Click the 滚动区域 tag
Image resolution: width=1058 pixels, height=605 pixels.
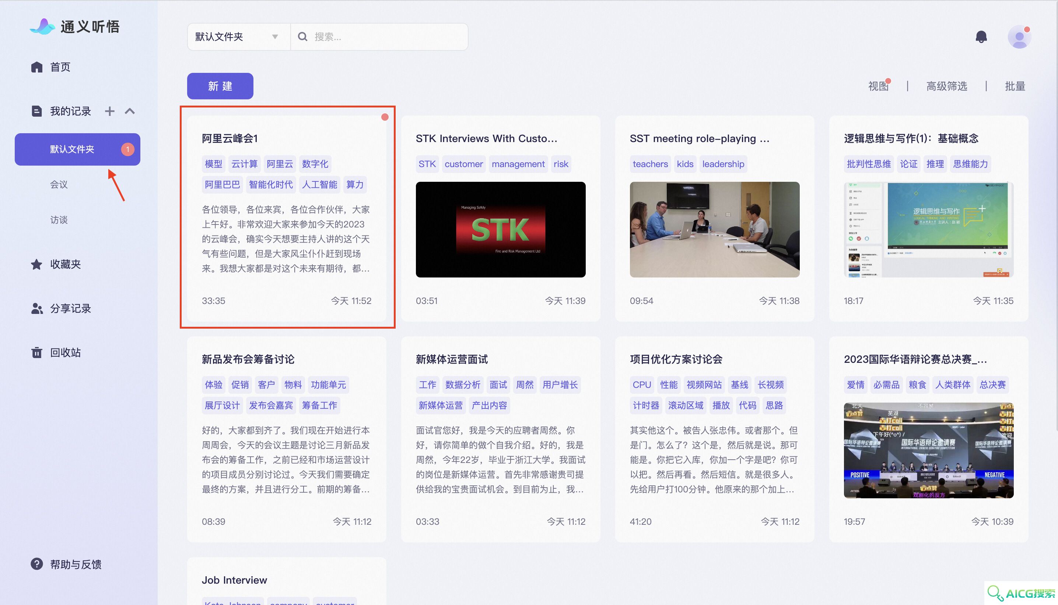pyautogui.click(x=685, y=405)
